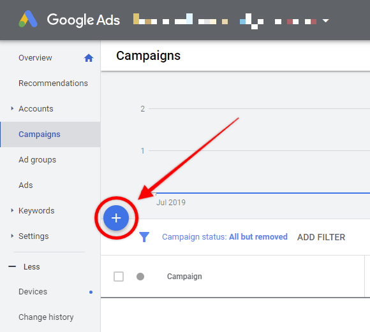
Task: Expand the Keywords section arrow
Action: 12,210
